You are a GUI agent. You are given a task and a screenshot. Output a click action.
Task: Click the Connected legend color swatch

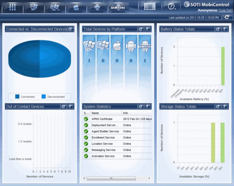[x=17, y=96]
